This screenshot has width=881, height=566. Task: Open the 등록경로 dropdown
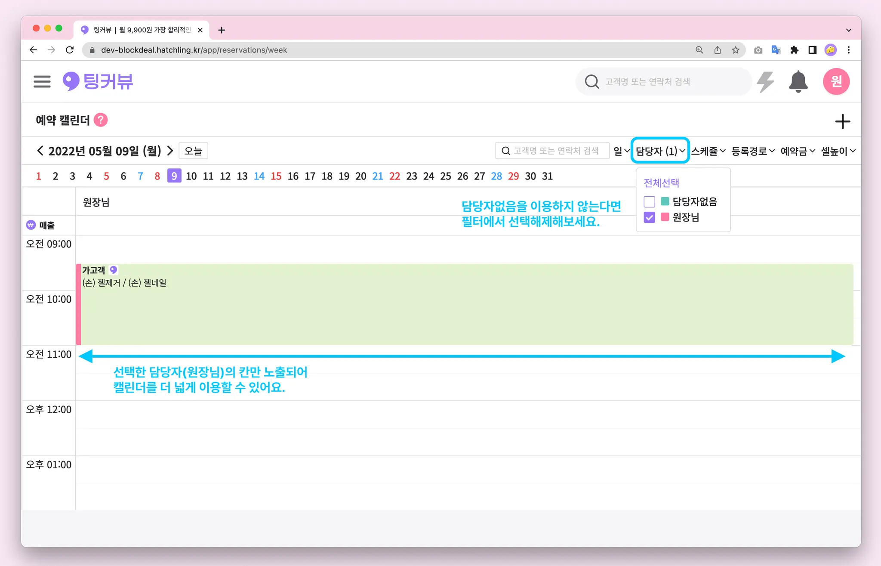tap(753, 151)
